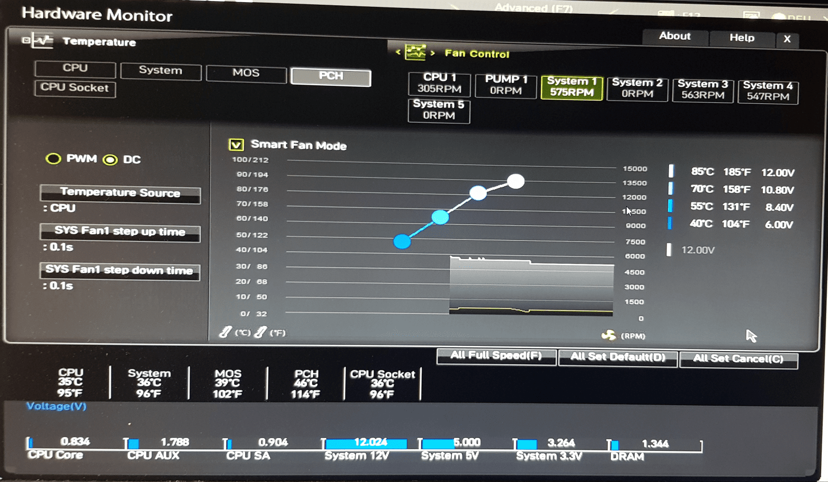
Task: Click the 85°C 12.00V color marker
Action: tap(671, 171)
